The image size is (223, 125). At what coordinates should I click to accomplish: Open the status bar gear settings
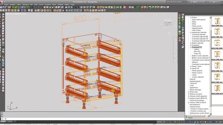tap(205, 122)
